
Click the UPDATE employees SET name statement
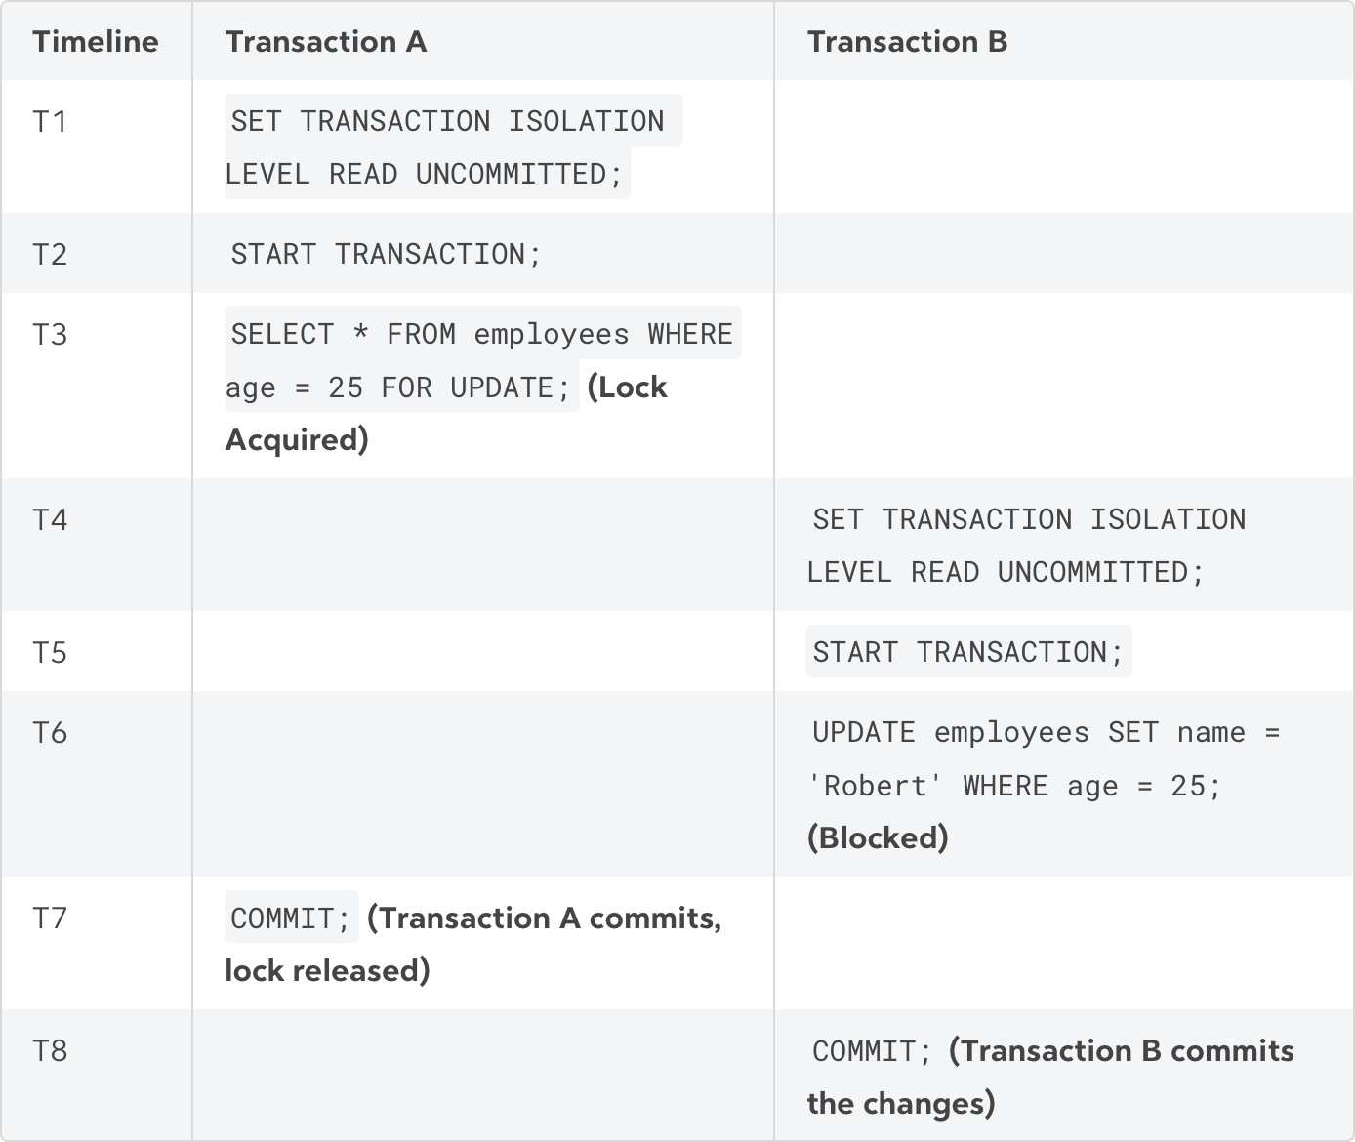pyautogui.click(x=1047, y=758)
